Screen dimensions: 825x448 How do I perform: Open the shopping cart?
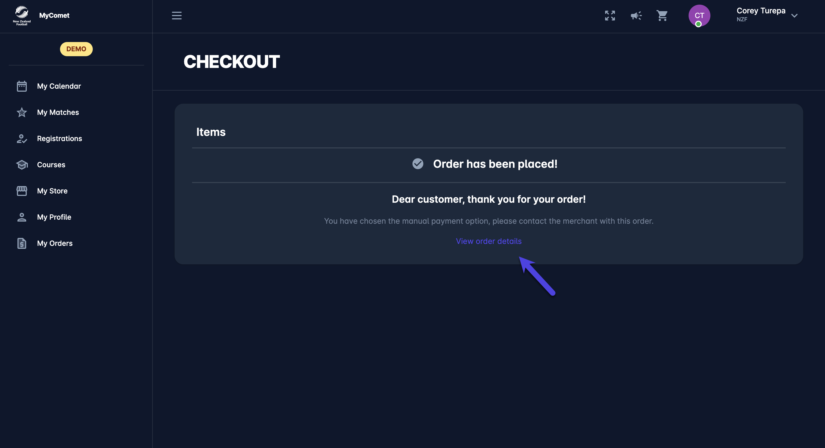click(x=662, y=16)
